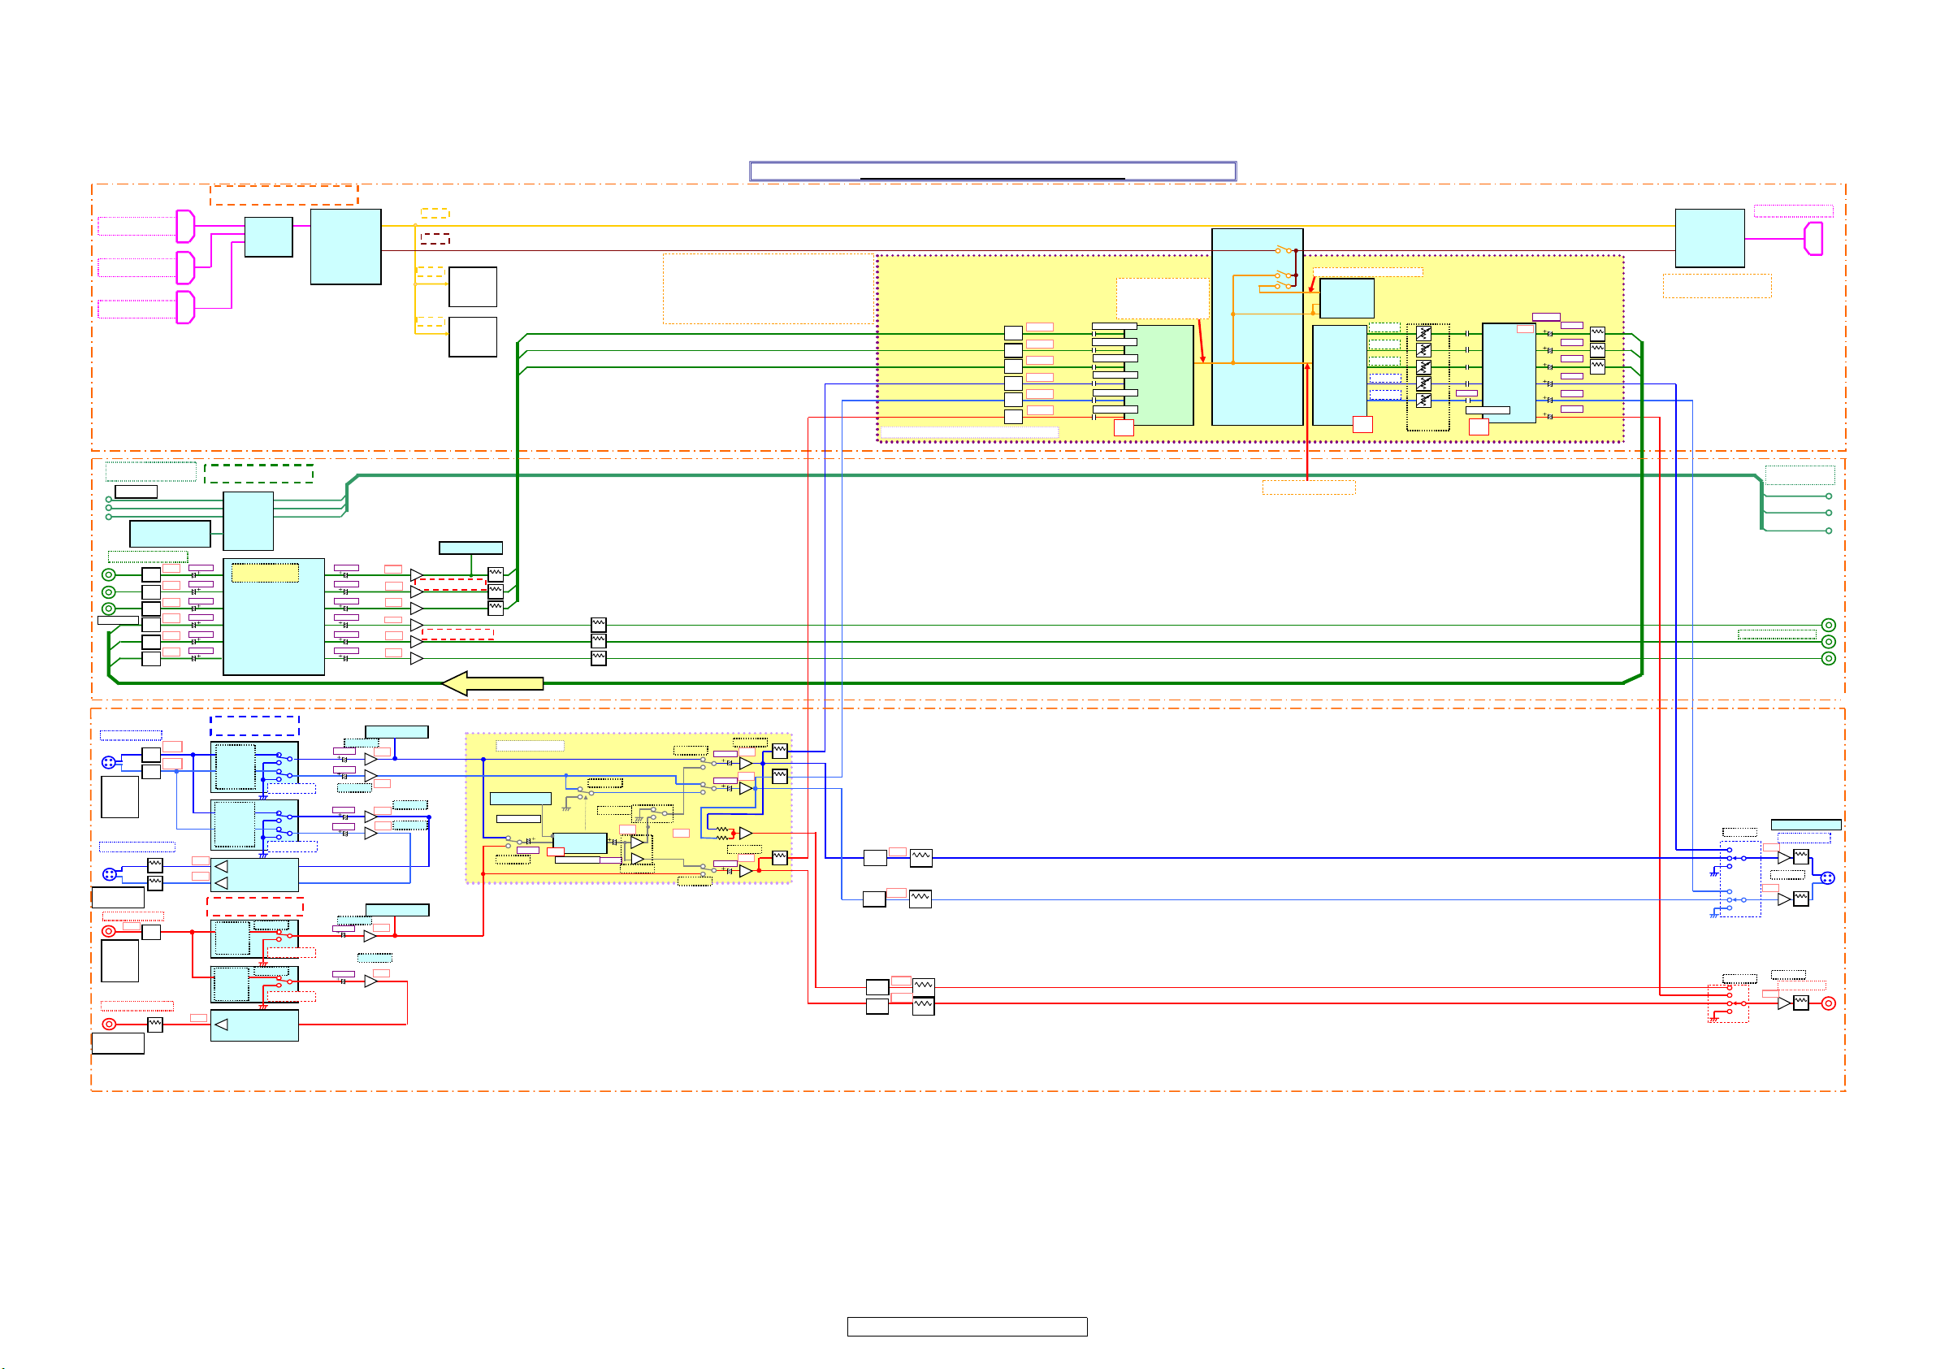This screenshot has width=1936, height=1369.
Task: Click the dark maroon dashed label box
Action: [x=435, y=239]
